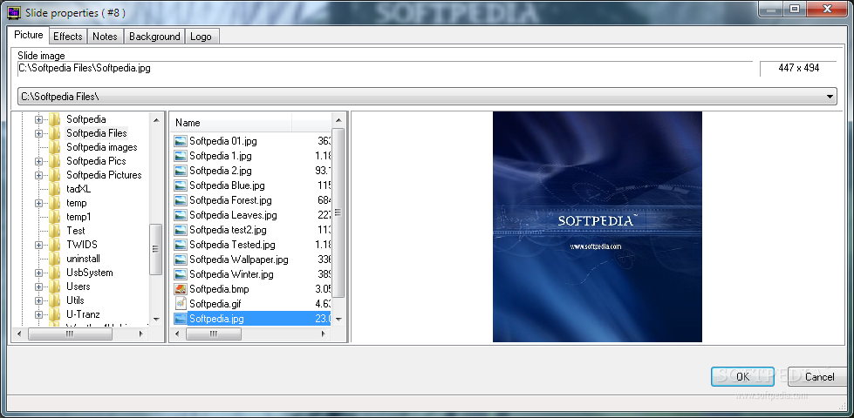The width and height of the screenshot is (854, 418).
Task: Click the Test folder icon
Action: (54, 231)
